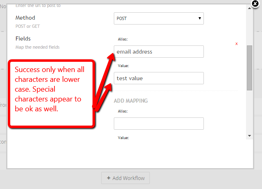Click the Value label above test value
The image size is (262, 189).
(x=123, y=66)
